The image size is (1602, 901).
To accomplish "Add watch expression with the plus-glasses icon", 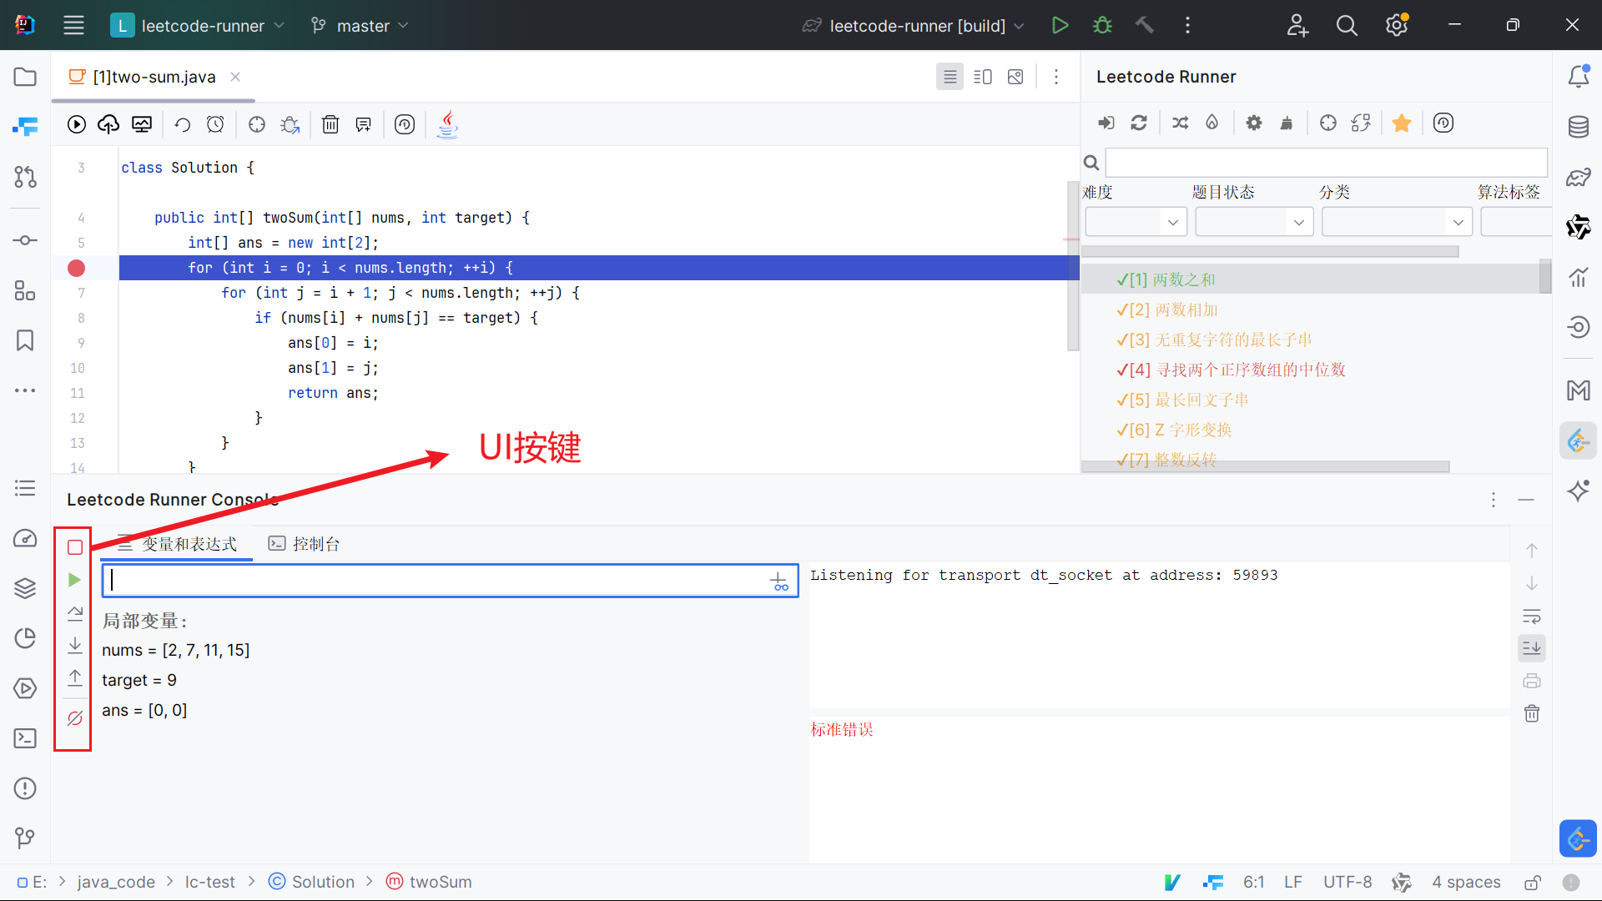I will point(778,581).
